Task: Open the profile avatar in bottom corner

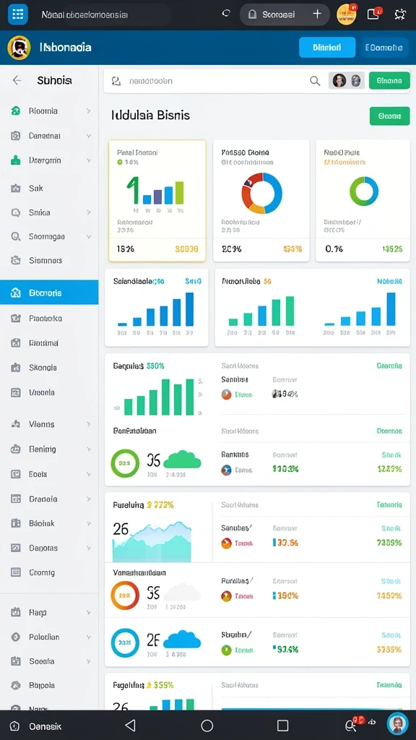Action: point(398,724)
